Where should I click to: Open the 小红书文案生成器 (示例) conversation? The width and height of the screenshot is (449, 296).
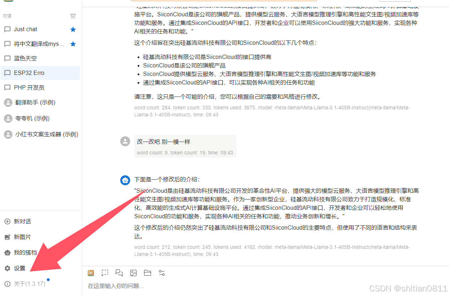40,135
